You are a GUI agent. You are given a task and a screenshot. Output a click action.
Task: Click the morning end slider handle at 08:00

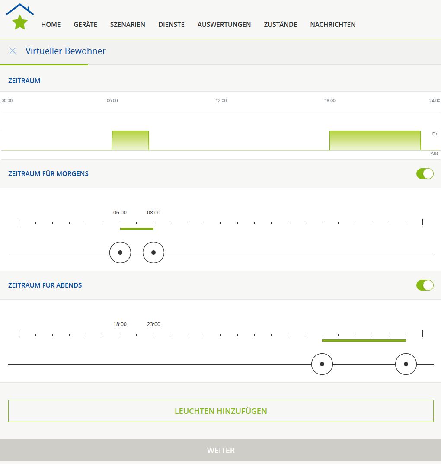pos(153,253)
